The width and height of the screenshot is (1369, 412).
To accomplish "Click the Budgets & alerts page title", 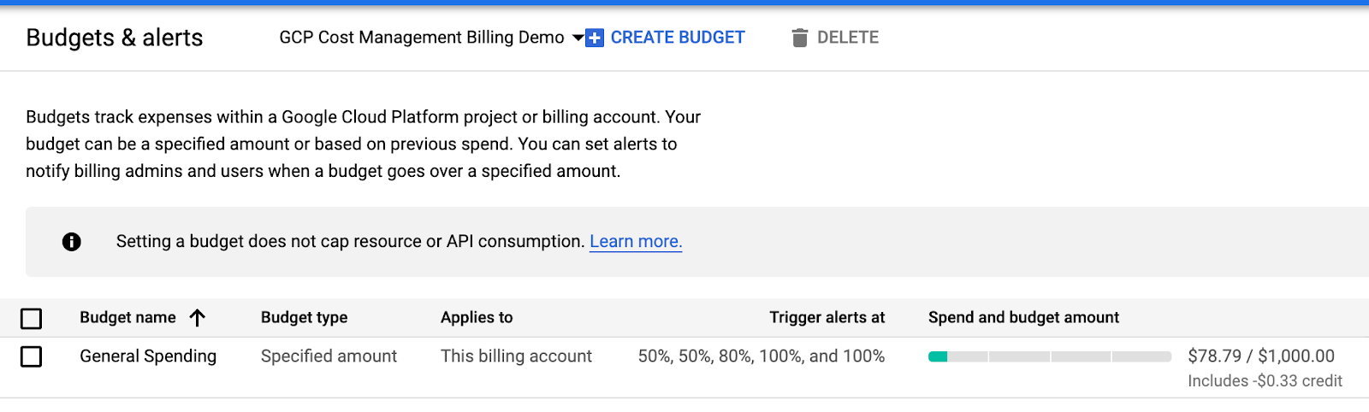I will (x=115, y=38).
